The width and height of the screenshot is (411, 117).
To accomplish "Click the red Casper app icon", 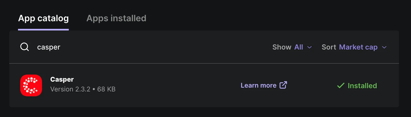I will 31,85.
